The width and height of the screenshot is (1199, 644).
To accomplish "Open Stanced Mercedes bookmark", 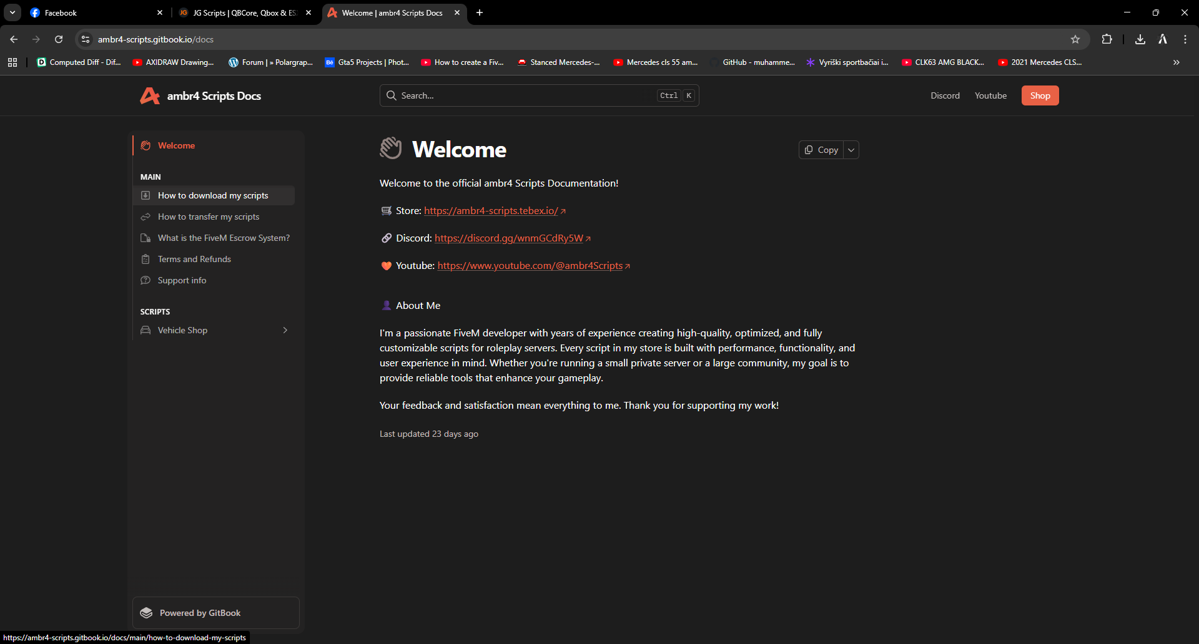I will coord(558,62).
